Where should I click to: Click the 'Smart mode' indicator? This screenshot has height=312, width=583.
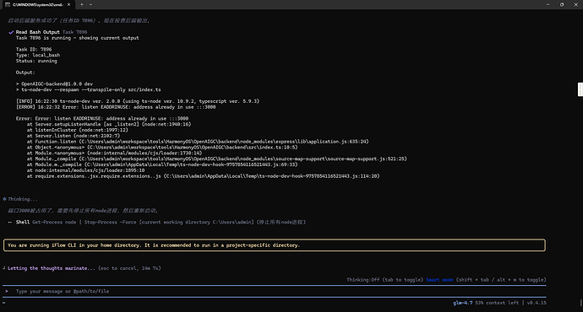(439, 280)
